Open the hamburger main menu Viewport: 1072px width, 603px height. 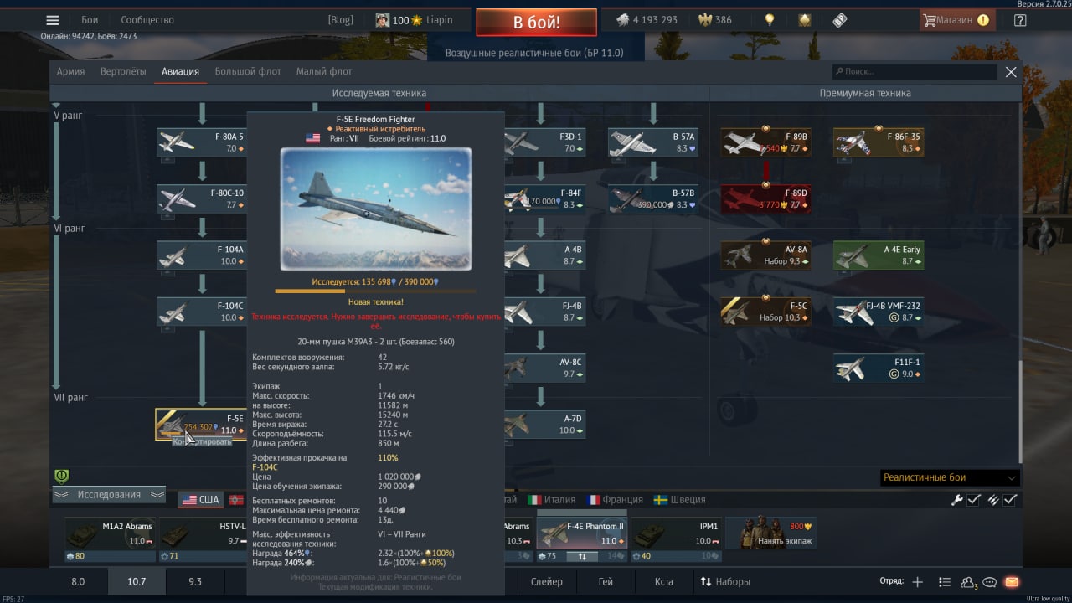point(52,20)
